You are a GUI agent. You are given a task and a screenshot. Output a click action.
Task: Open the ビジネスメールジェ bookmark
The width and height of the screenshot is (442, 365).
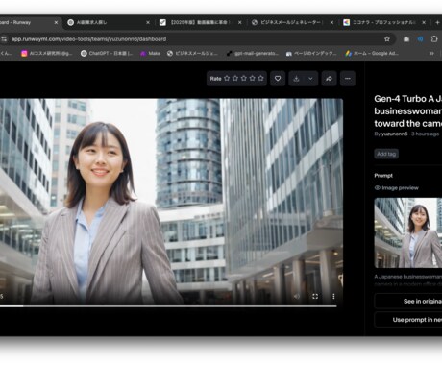coord(192,53)
